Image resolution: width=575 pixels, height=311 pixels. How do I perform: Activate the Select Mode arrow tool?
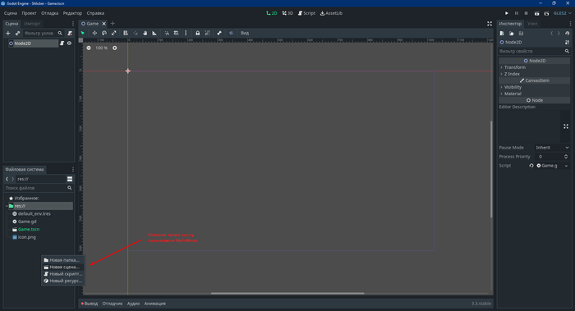[82, 33]
